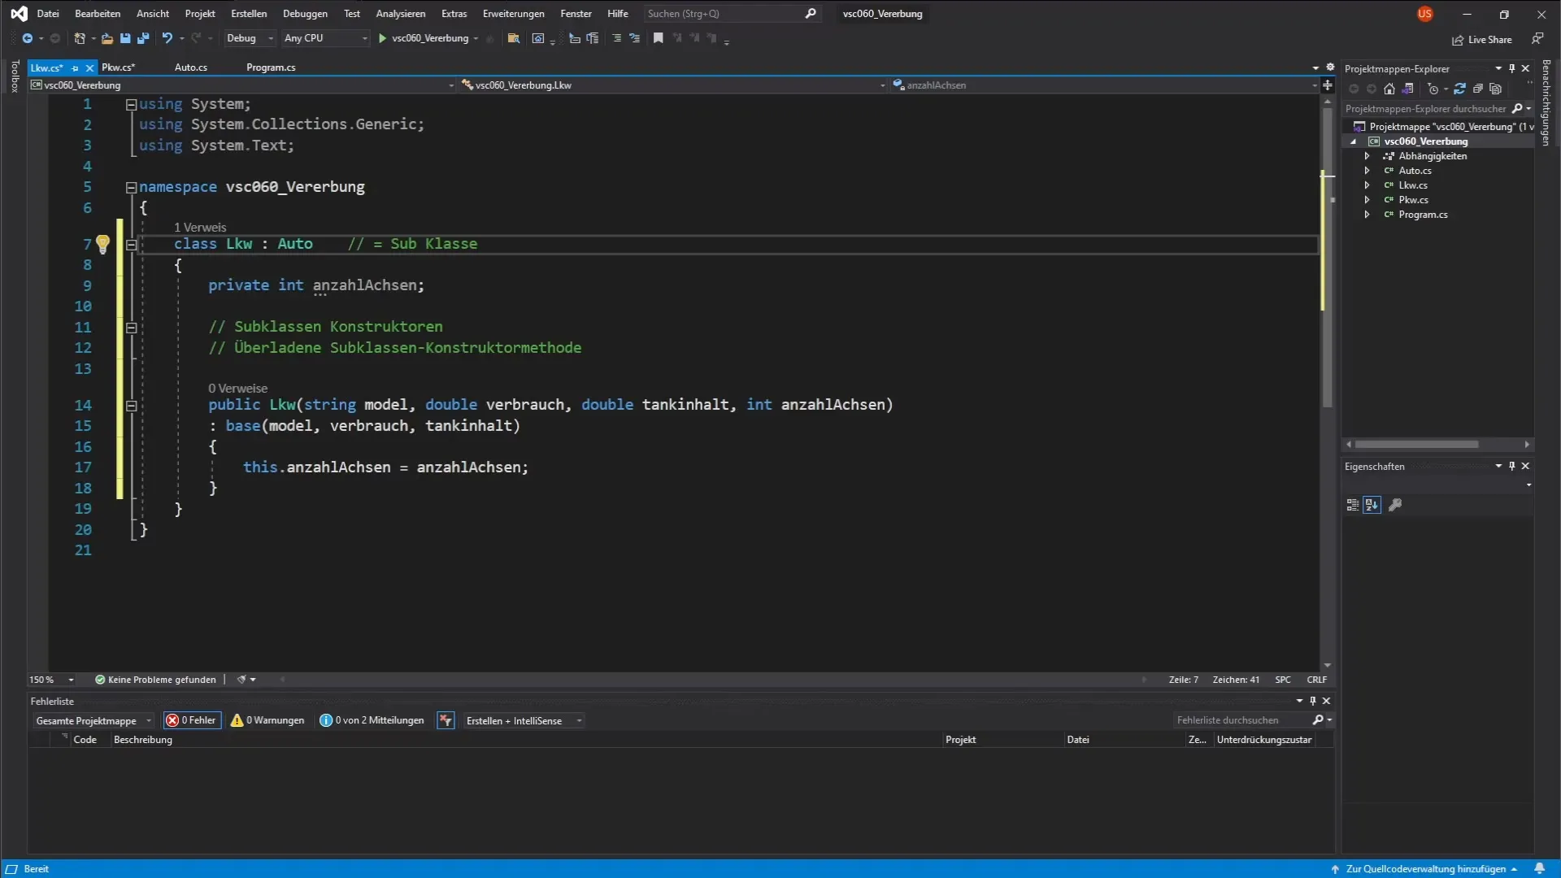Open the vsc060_Vererbung.Lkw type navigation dropdown
The width and height of the screenshot is (1561, 878).
click(x=672, y=85)
